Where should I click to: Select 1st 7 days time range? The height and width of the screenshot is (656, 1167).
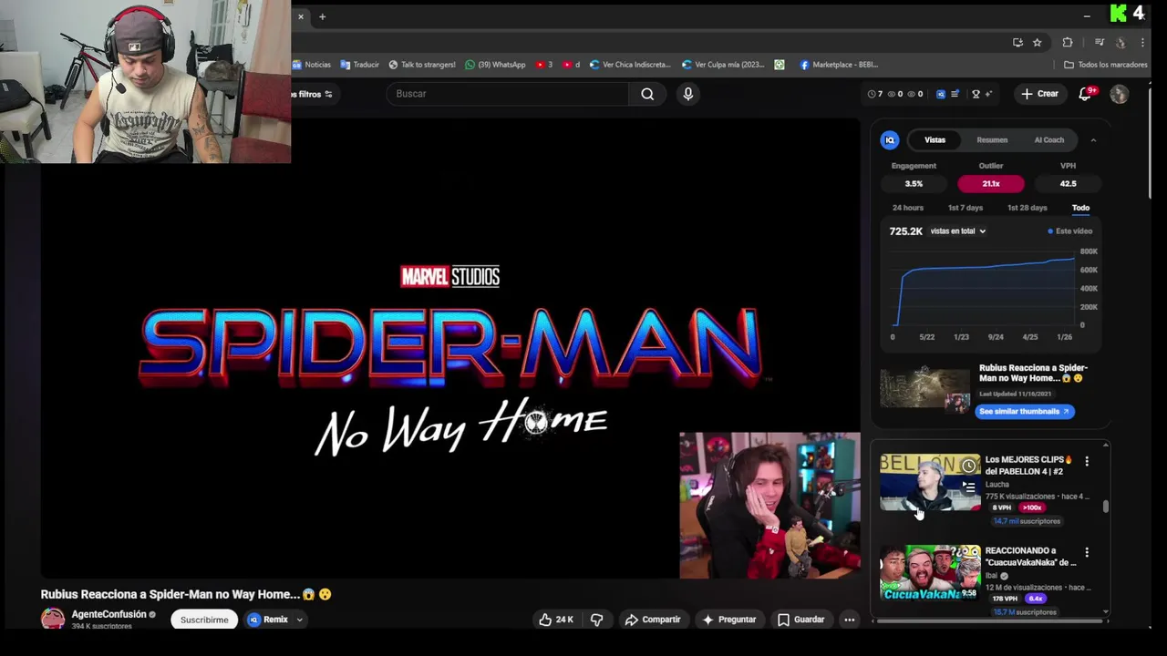966,208
